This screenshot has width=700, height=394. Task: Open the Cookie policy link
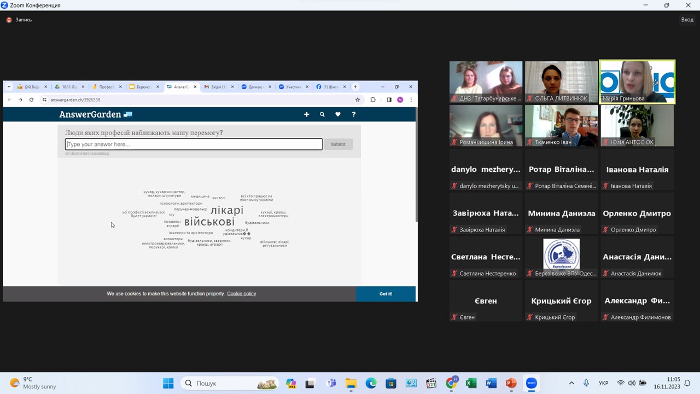[x=241, y=294]
